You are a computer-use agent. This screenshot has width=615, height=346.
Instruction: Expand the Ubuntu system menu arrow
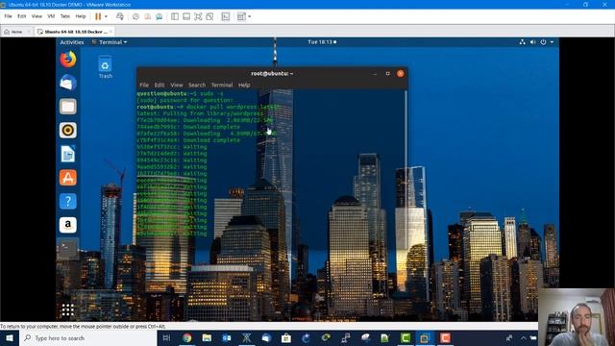[x=552, y=42]
